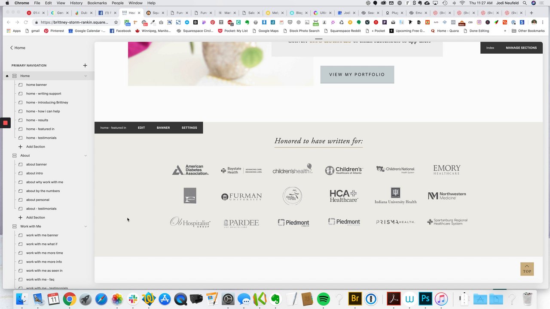Open Launchpad rocket from the dock

point(86,299)
